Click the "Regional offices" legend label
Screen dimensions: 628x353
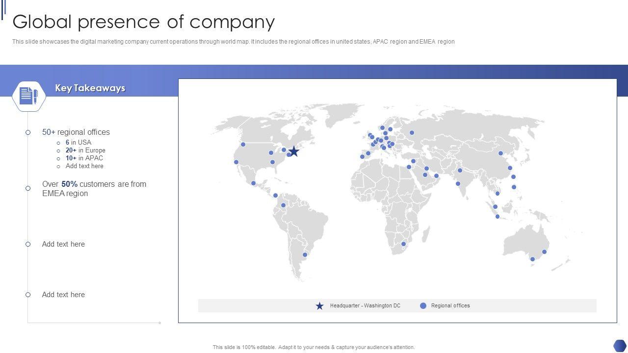(x=450, y=306)
